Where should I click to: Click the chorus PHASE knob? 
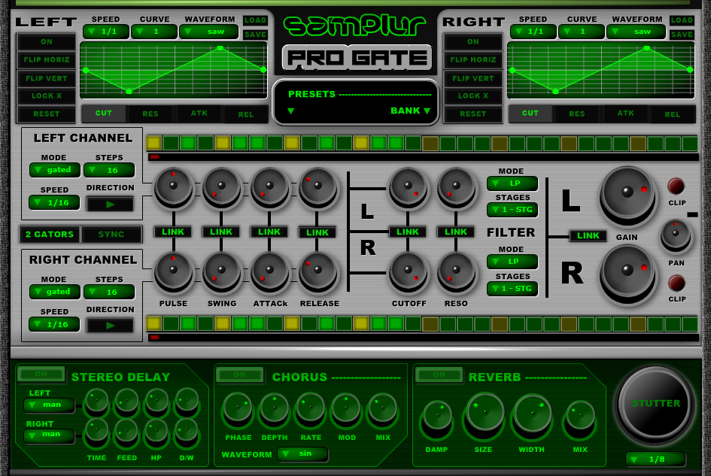pos(238,409)
